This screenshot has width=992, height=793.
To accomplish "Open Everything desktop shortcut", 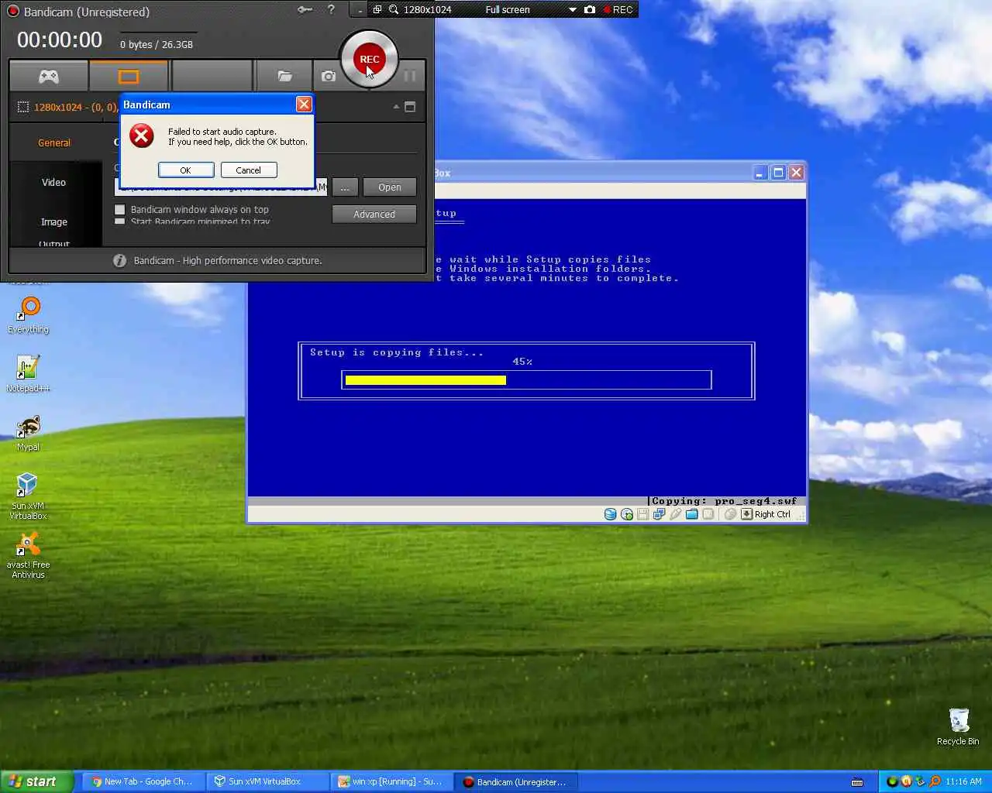I will [x=29, y=314].
